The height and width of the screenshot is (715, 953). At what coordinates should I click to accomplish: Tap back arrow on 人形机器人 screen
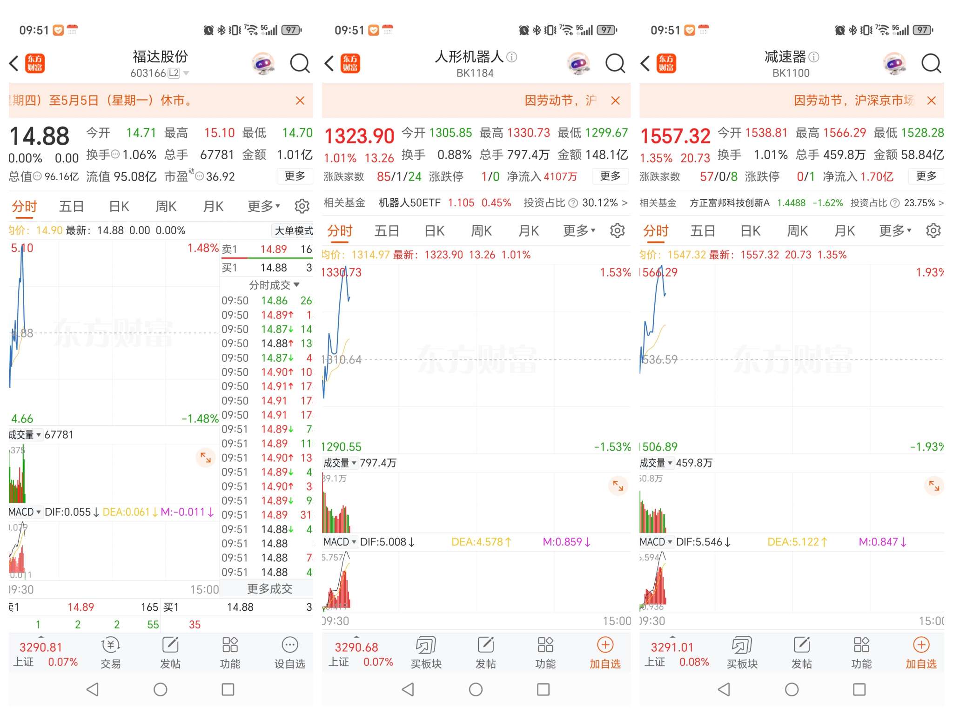[x=329, y=63]
